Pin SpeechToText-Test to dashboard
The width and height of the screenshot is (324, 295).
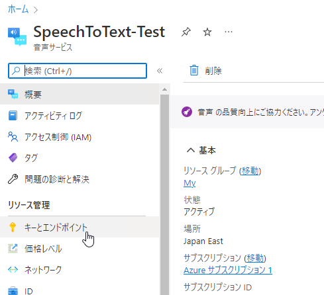pyautogui.click(x=186, y=32)
